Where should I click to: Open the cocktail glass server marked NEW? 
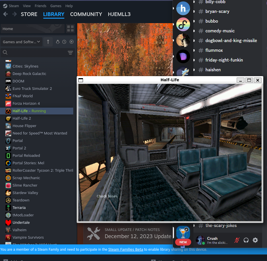click(x=183, y=233)
